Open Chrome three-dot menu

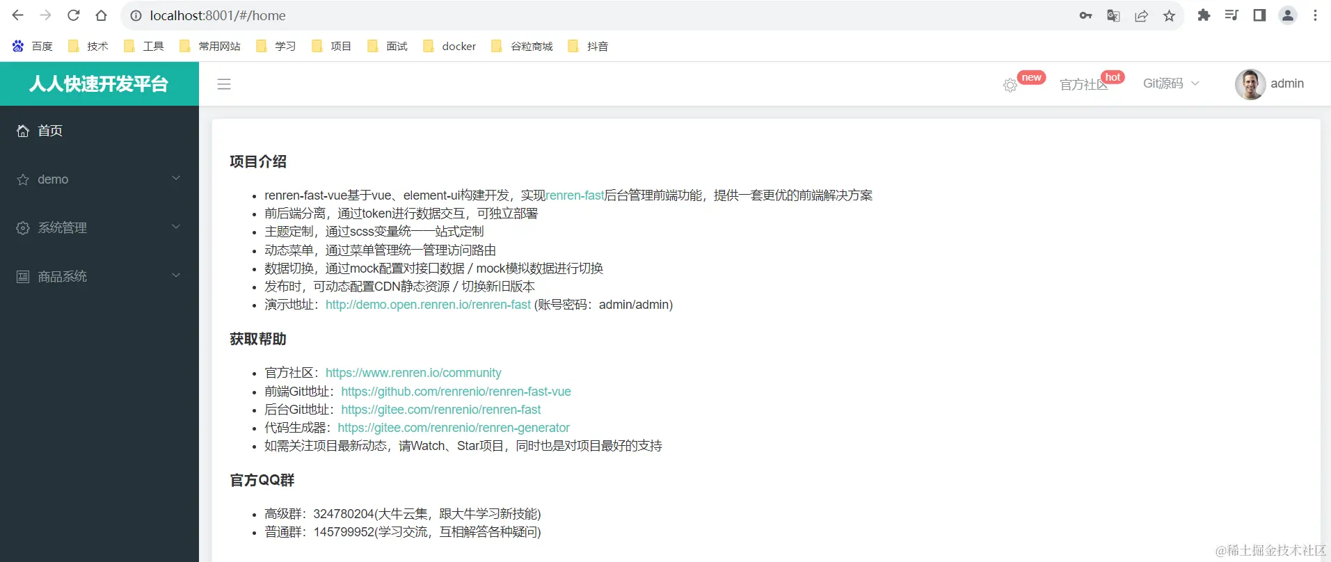coord(1315,15)
